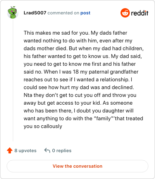Click the "commented on" text in header
Screen dimensions: 155x179
pos(63,13)
